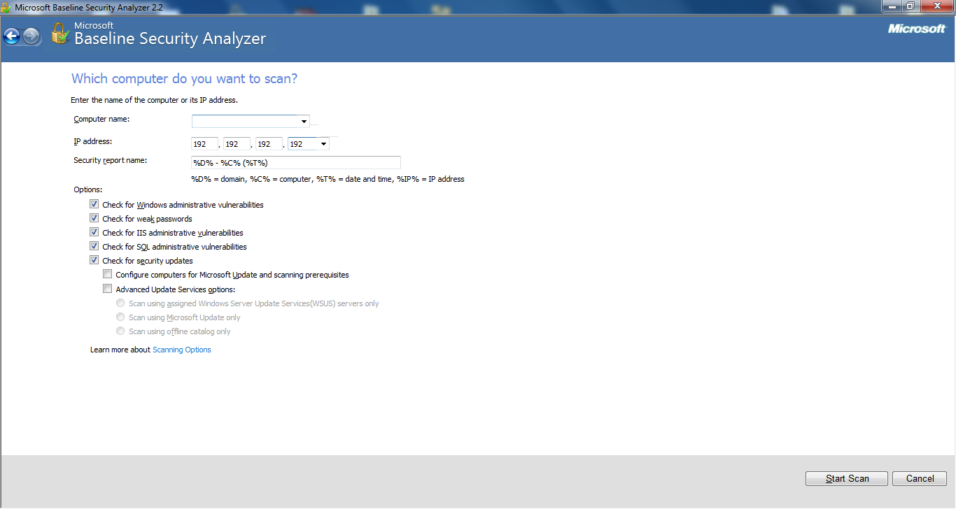
Task: Click the Security report name field
Action: [295, 163]
